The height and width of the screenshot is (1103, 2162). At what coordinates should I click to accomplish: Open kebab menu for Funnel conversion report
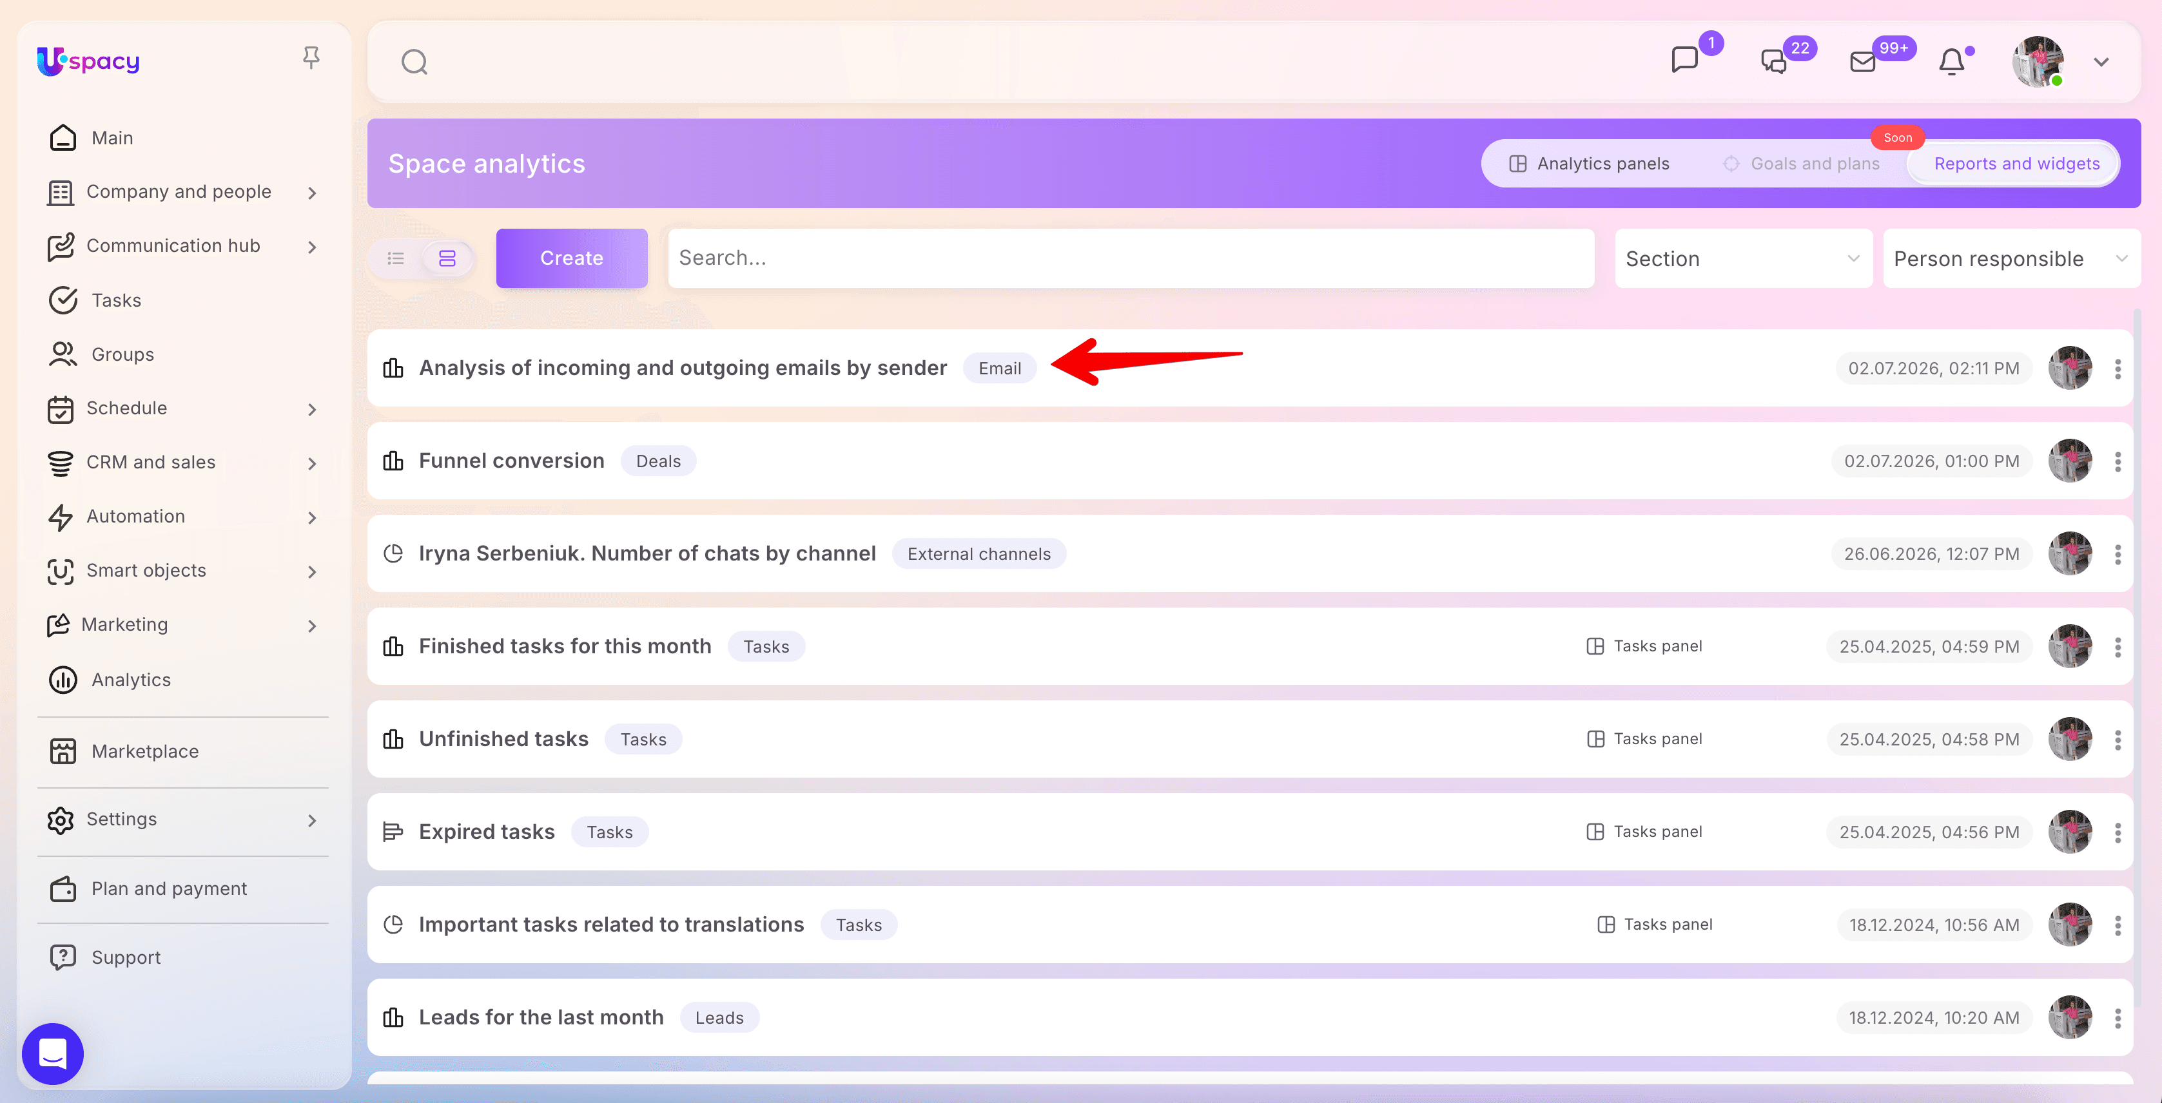[2118, 461]
